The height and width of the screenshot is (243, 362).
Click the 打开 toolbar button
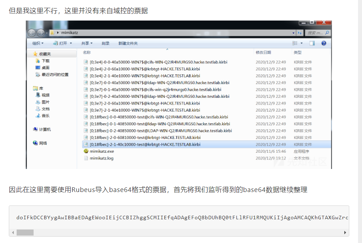point(60,43)
